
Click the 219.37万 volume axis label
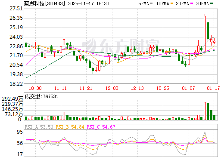[12, 104]
